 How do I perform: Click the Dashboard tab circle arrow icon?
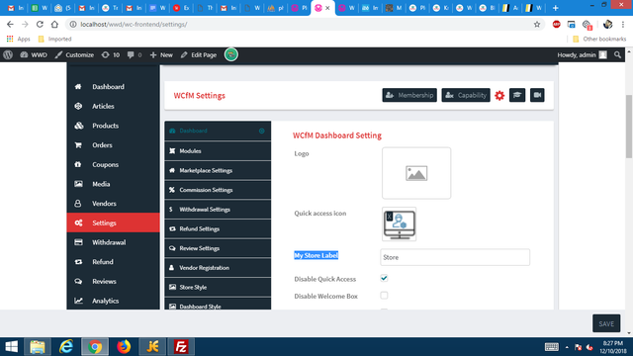tap(261, 131)
